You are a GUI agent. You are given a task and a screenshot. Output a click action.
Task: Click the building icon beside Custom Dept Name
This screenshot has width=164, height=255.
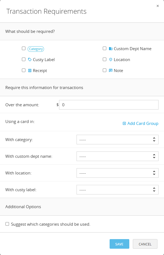click(111, 48)
